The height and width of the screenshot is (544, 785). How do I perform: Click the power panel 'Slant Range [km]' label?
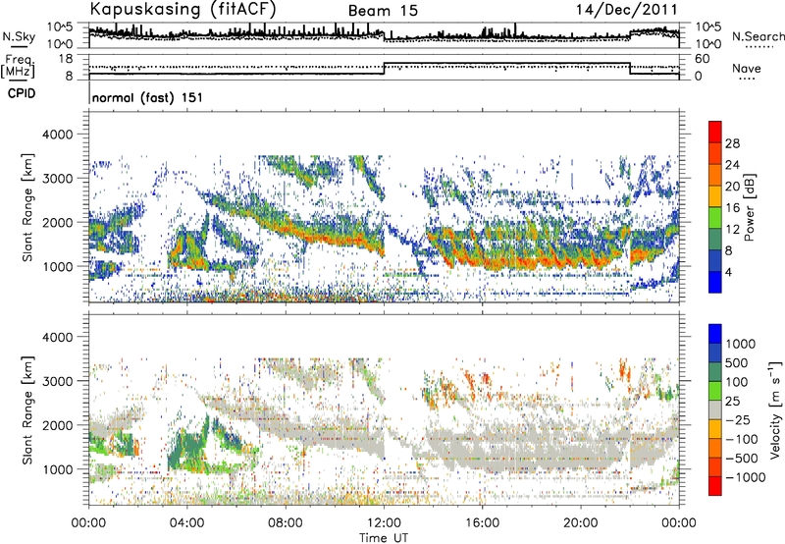click(x=28, y=207)
